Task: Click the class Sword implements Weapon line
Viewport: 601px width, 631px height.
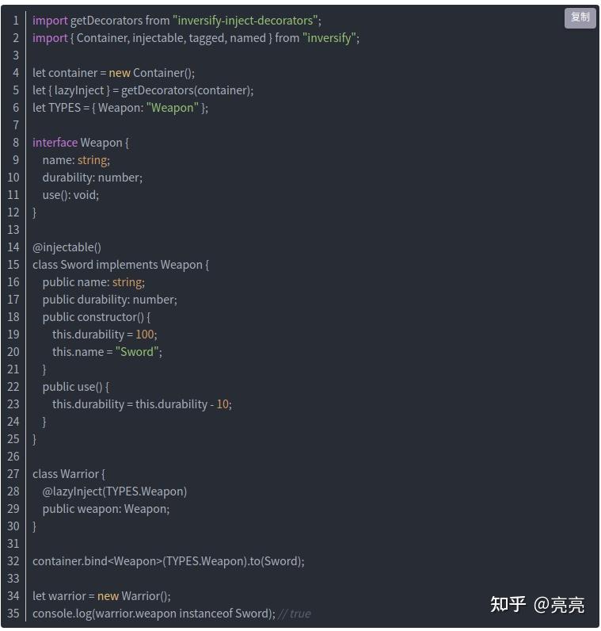Action: click(x=120, y=265)
